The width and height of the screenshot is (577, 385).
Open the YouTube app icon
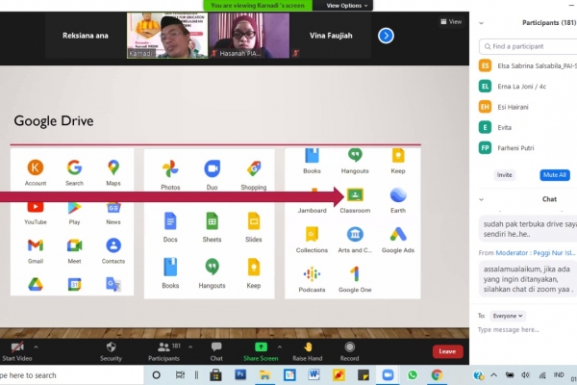pyautogui.click(x=36, y=208)
